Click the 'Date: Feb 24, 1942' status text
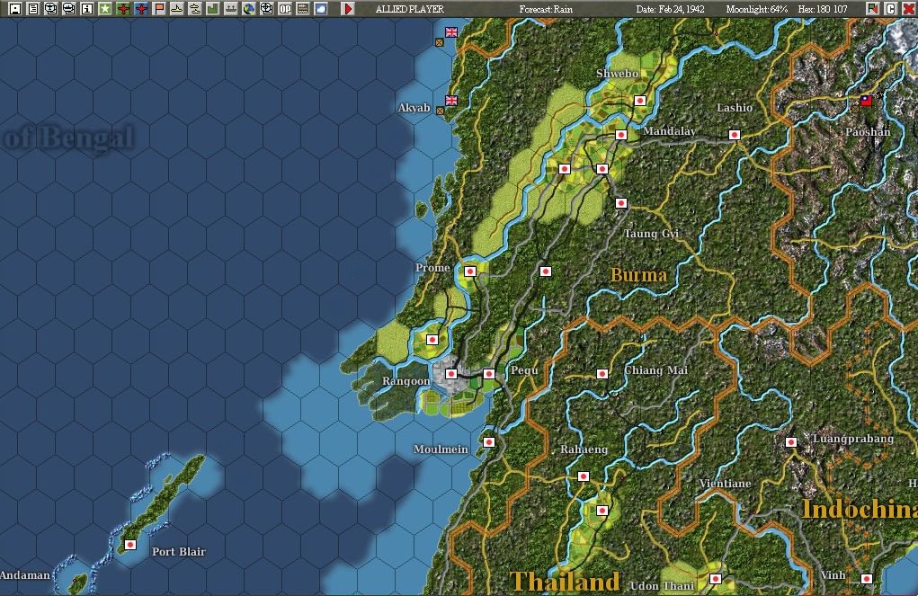This screenshot has height=596, width=918. 670,9
